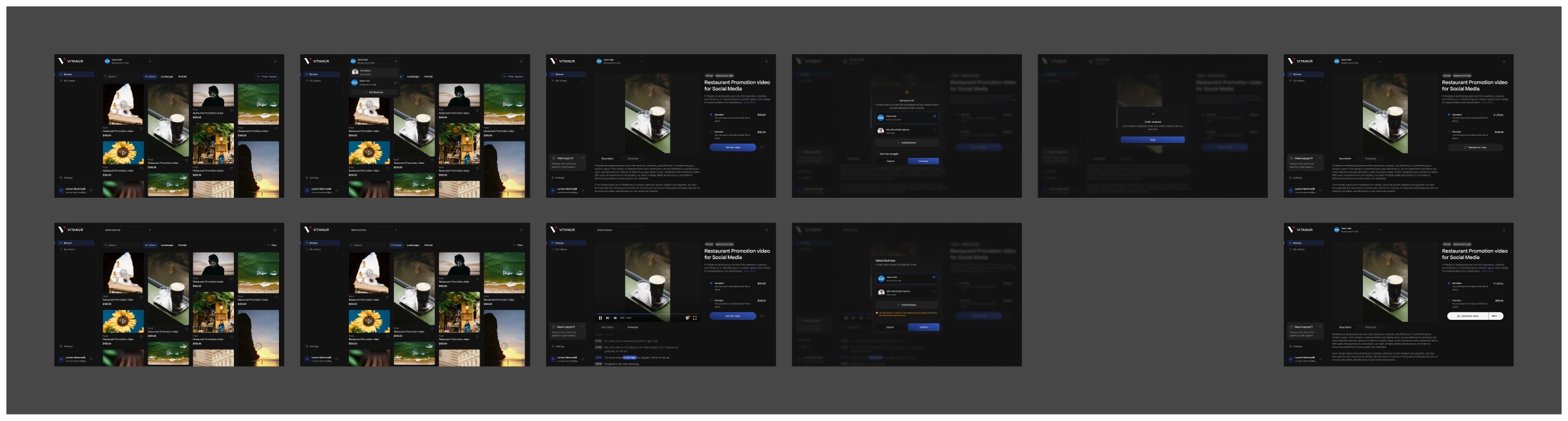Collapse the open business dropdown via its chevron-up arrow
The height and width of the screenshot is (421, 1568).
coord(396,61)
